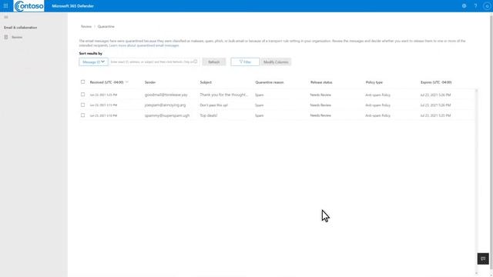Select the row from goodmail@torelease.yay

[x=82, y=94]
